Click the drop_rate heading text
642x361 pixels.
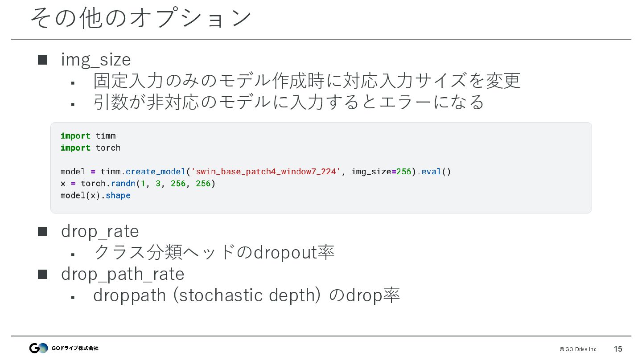100,232
